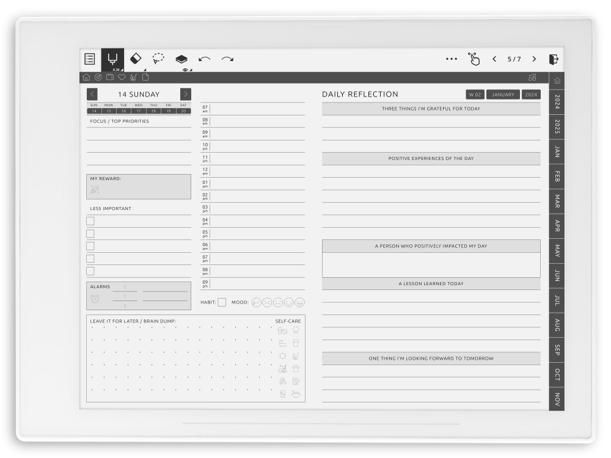Switch to the JUN side tab
Image resolution: width=611 pixels, height=458 pixels.
pos(557,276)
